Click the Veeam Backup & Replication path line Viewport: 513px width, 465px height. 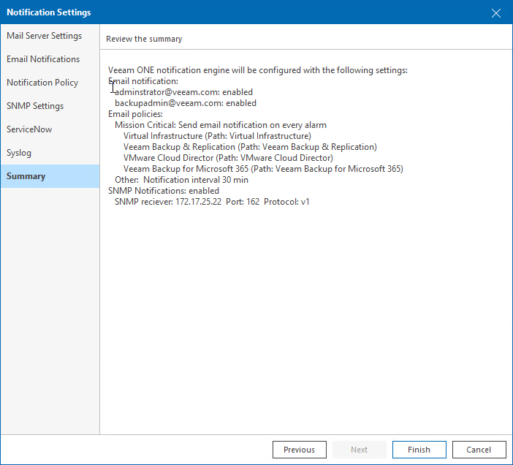[x=250, y=147]
